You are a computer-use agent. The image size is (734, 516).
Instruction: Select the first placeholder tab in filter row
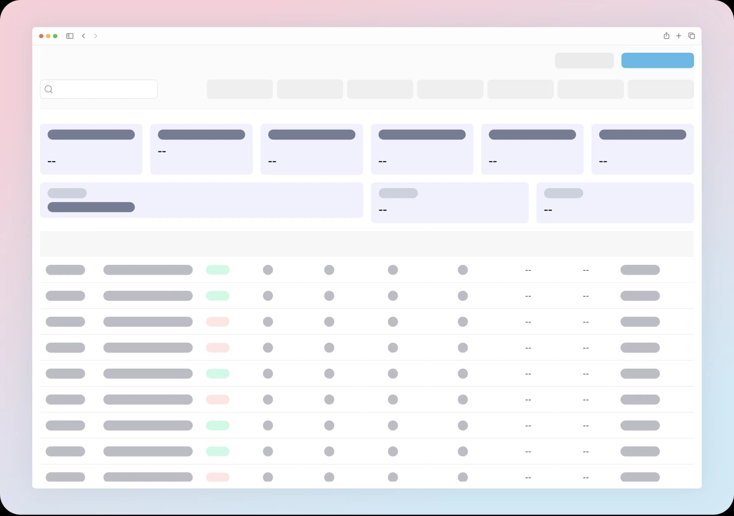[239, 89]
